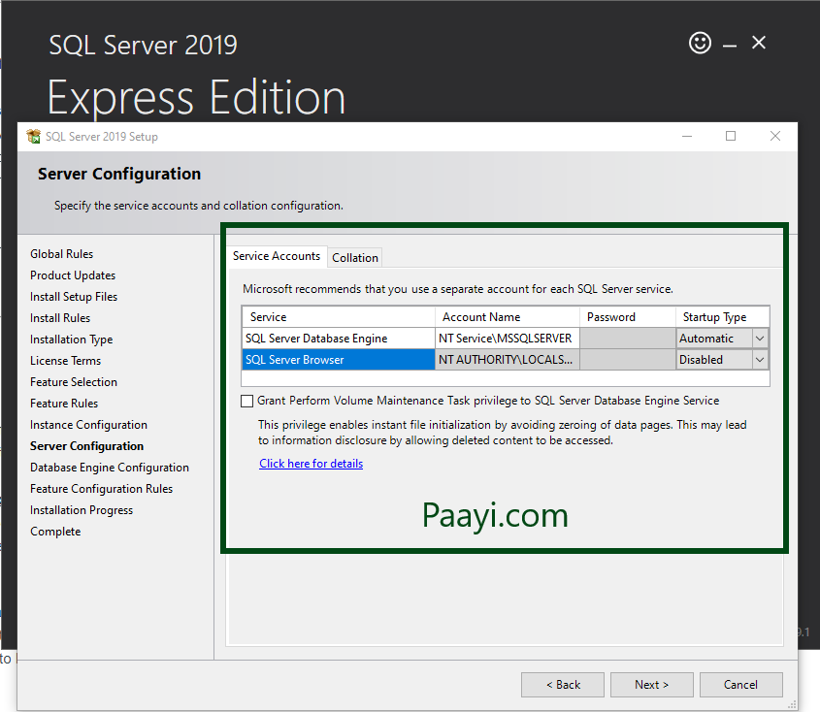Viewport: 820px width, 712px height.
Task: Close the SQL Server 2019 Setup dialog
Action: tap(774, 137)
